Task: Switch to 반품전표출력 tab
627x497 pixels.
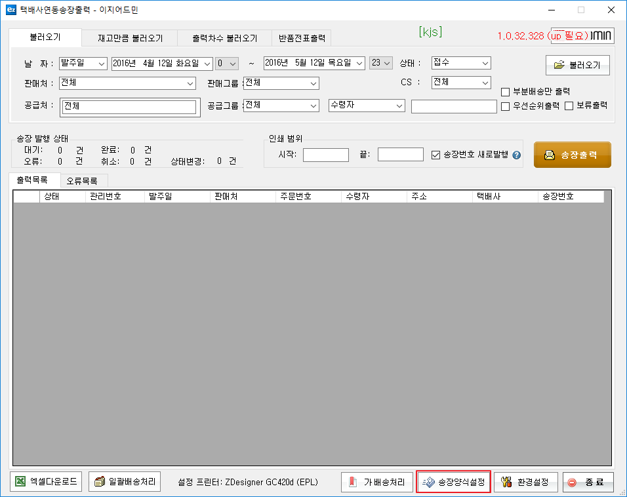Action: (302, 38)
